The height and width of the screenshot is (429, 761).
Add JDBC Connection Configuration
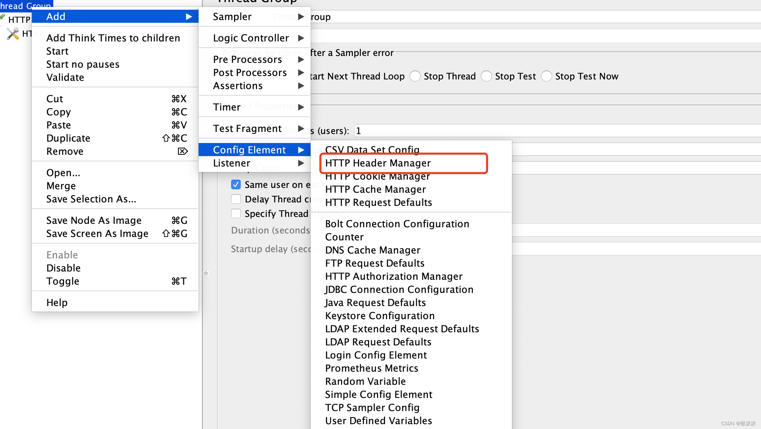point(411,289)
